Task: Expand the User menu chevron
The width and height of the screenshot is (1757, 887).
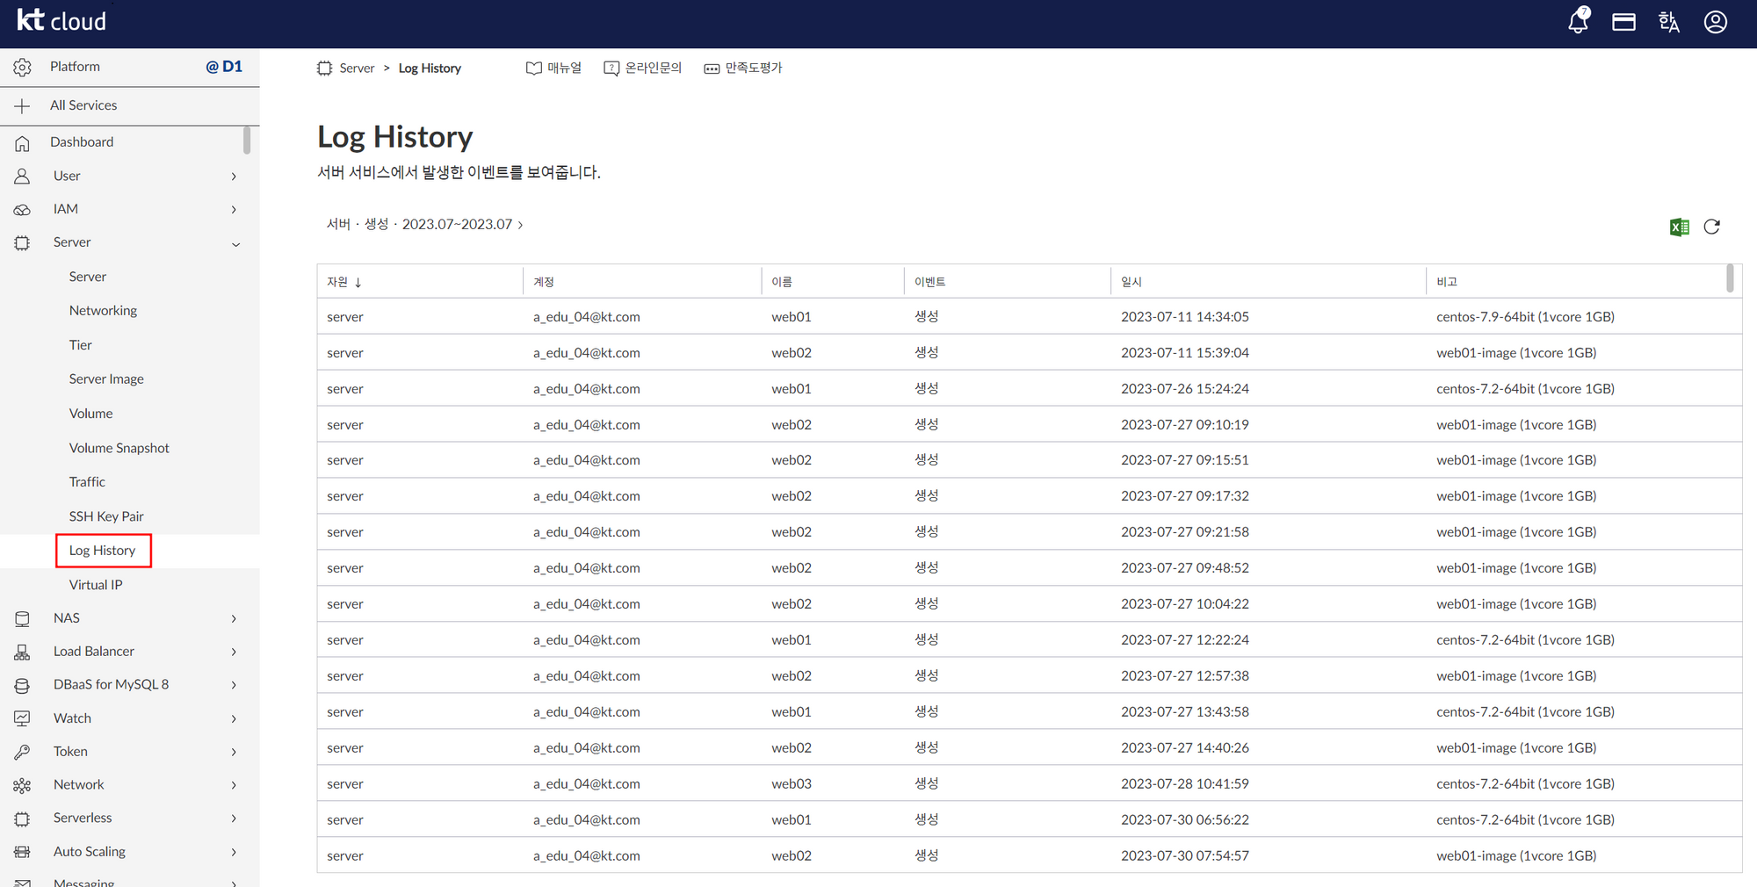Action: [234, 177]
